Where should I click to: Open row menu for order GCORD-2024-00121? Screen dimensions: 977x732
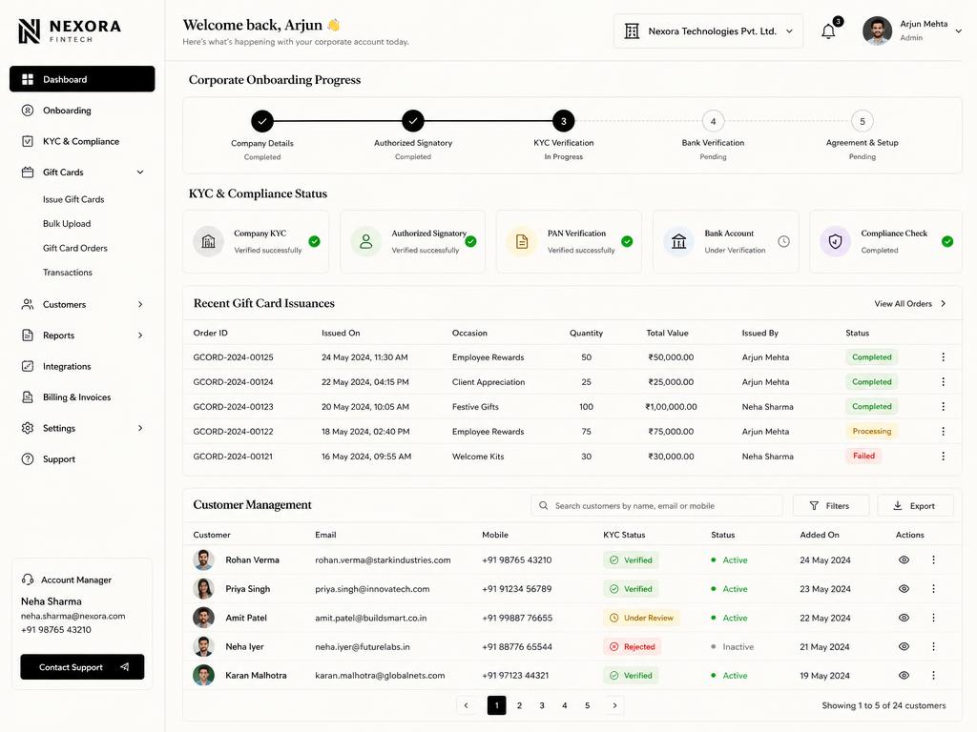943,457
